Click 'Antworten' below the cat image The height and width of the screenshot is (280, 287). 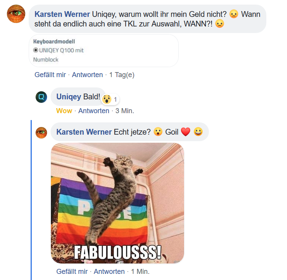tap(109, 272)
